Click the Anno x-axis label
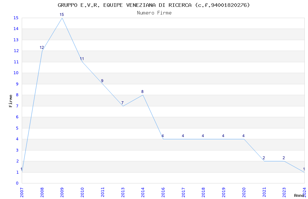 click(299, 195)
